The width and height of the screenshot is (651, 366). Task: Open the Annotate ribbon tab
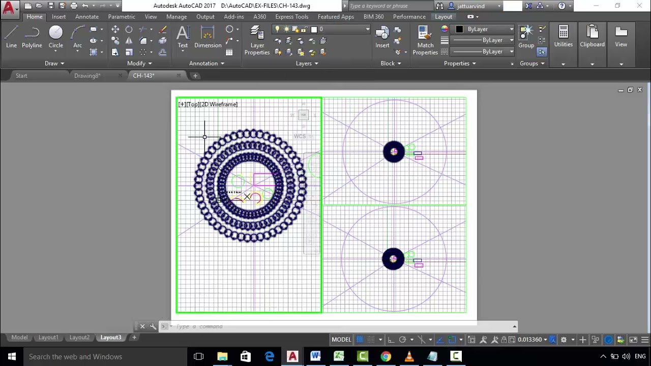[87, 17]
